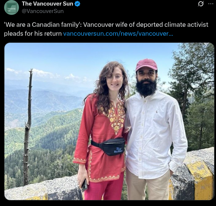This screenshot has width=216, height=206.
Task: Click the blue verified checkmark badge
Action: click(77, 4)
